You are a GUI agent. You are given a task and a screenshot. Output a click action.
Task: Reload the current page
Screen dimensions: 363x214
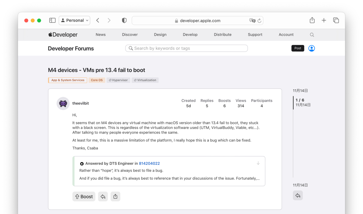click(259, 21)
